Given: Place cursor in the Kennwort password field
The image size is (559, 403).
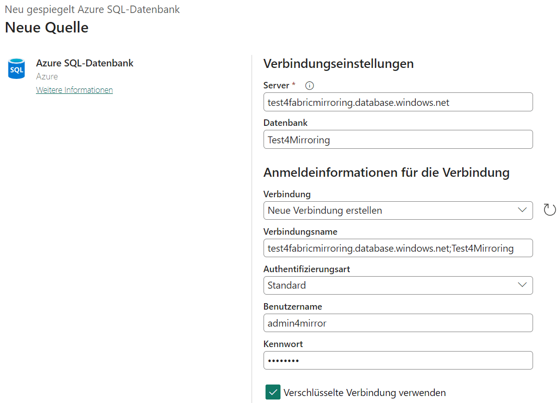Looking at the screenshot, I should coord(398,360).
